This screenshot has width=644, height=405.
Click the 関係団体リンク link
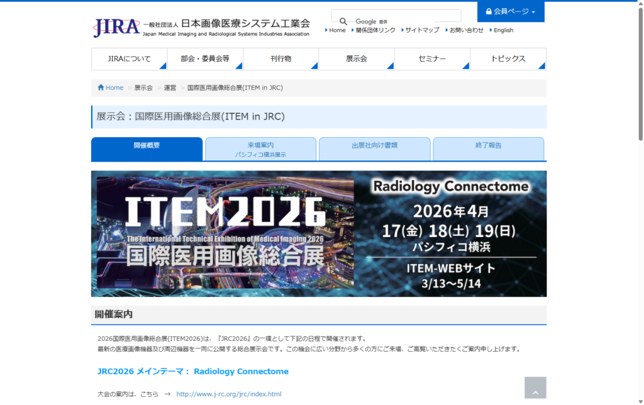[x=374, y=30]
